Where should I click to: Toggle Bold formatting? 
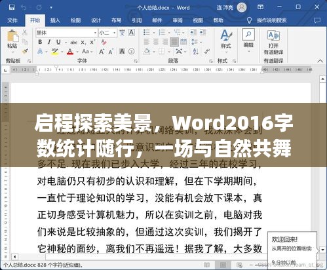40,42
